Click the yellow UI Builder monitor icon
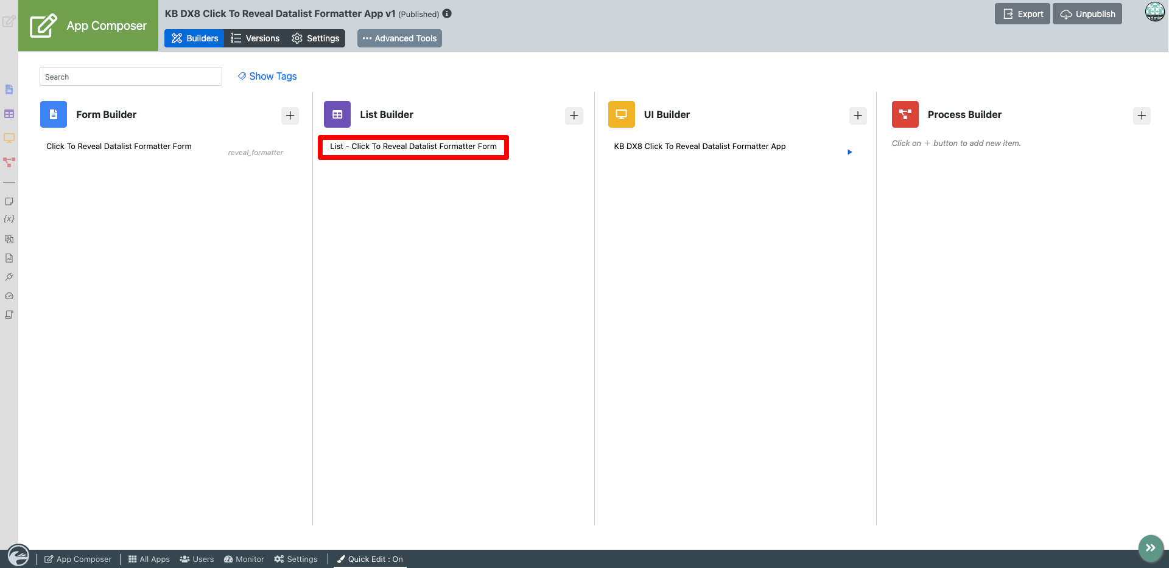Viewport: 1169px width, 568px height. click(621, 114)
